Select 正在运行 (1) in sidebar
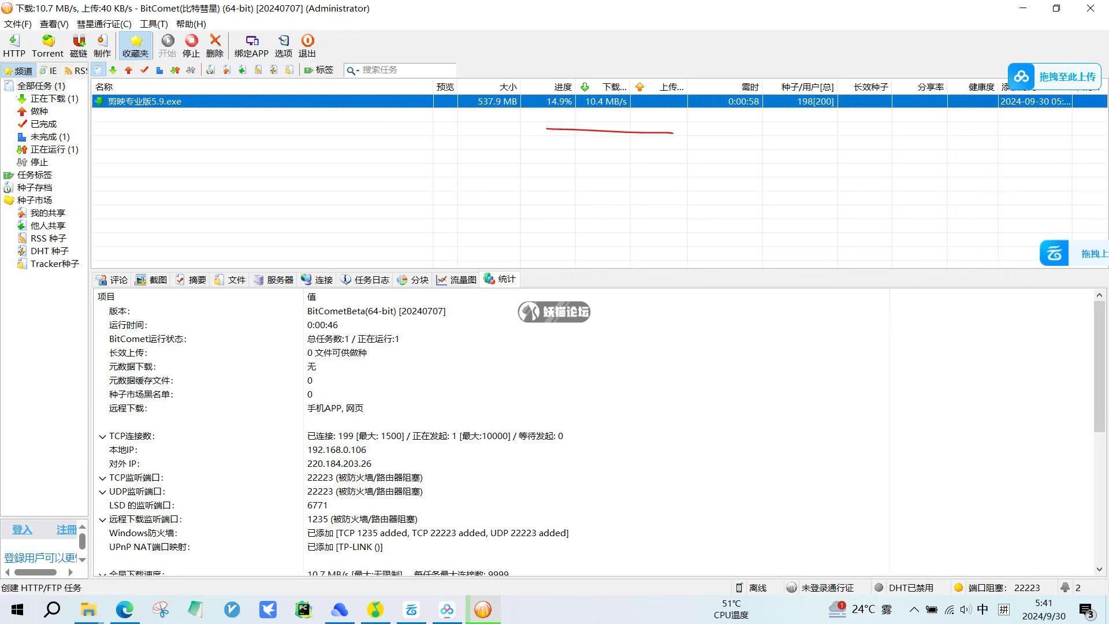Image resolution: width=1109 pixels, height=624 pixels. point(54,150)
